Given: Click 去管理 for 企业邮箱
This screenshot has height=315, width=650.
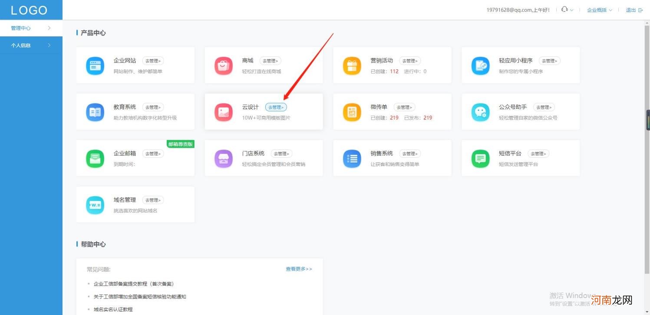Looking at the screenshot, I should click(x=153, y=154).
